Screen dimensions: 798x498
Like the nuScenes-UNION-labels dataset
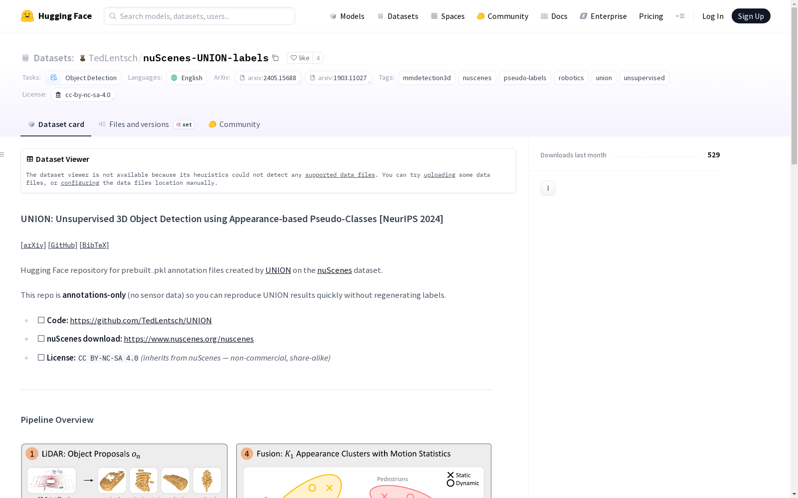(300, 58)
